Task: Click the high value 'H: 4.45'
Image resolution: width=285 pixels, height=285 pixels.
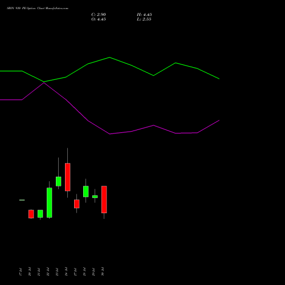Action: click(x=144, y=15)
